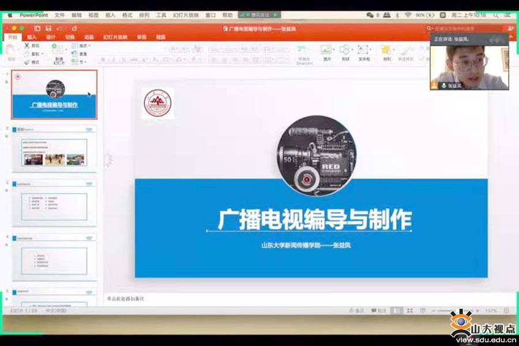Toggle the Notes button in status bar

(x=356, y=311)
